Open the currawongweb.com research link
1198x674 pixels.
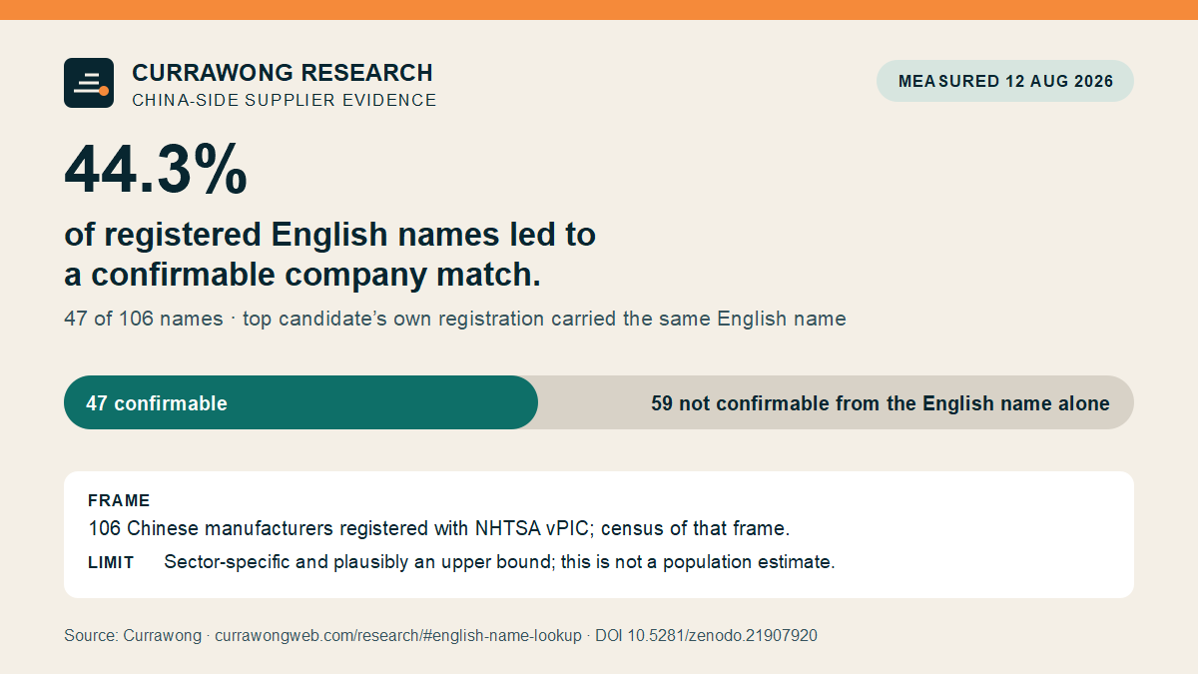coord(397,635)
